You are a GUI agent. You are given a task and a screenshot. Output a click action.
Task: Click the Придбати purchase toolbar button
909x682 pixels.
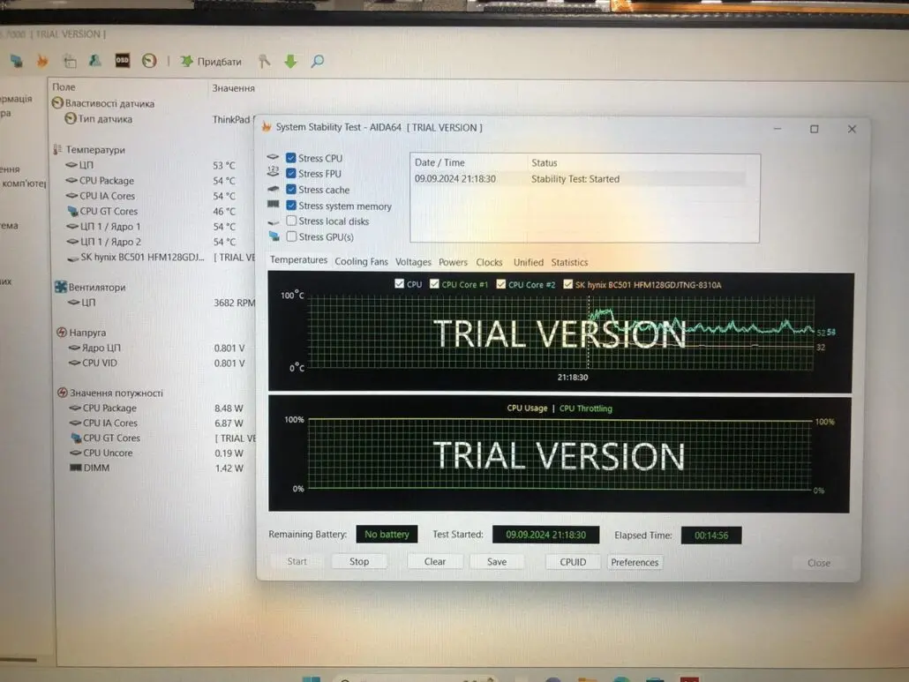pos(211,62)
